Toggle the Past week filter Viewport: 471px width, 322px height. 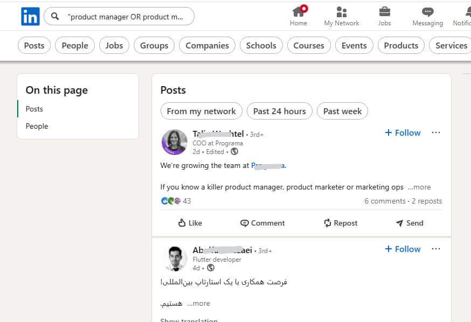click(342, 111)
